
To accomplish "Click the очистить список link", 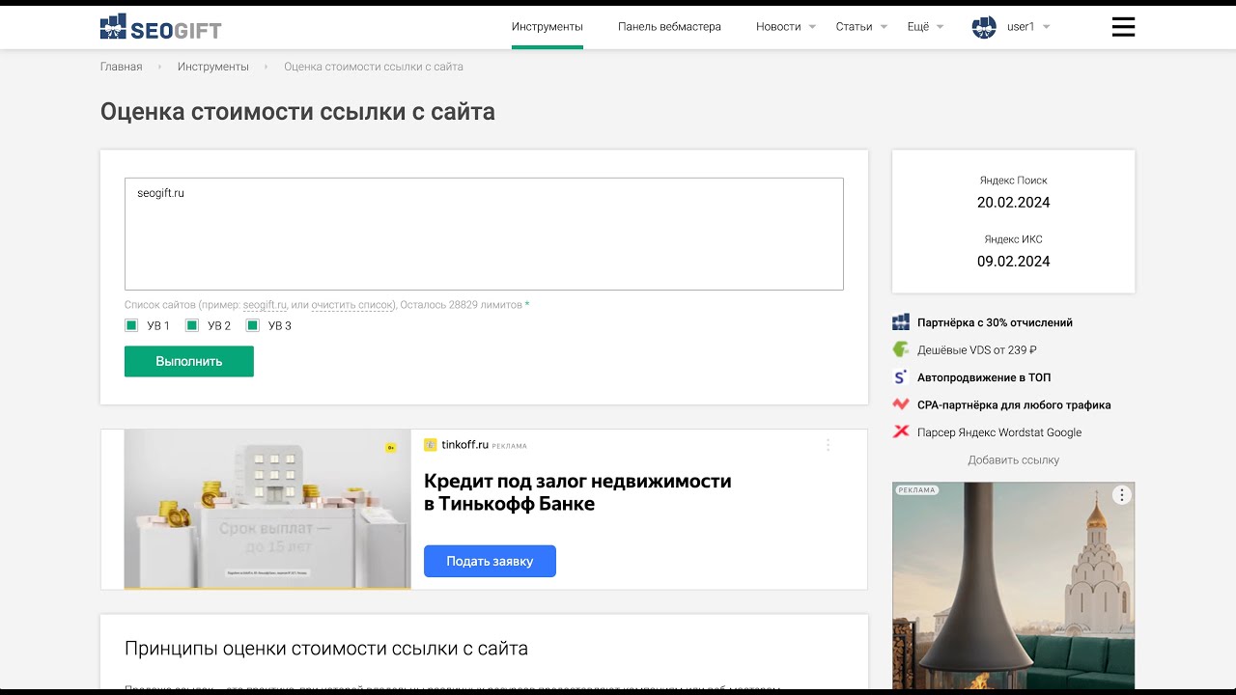I will pyautogui.click(x=352, y=305).
